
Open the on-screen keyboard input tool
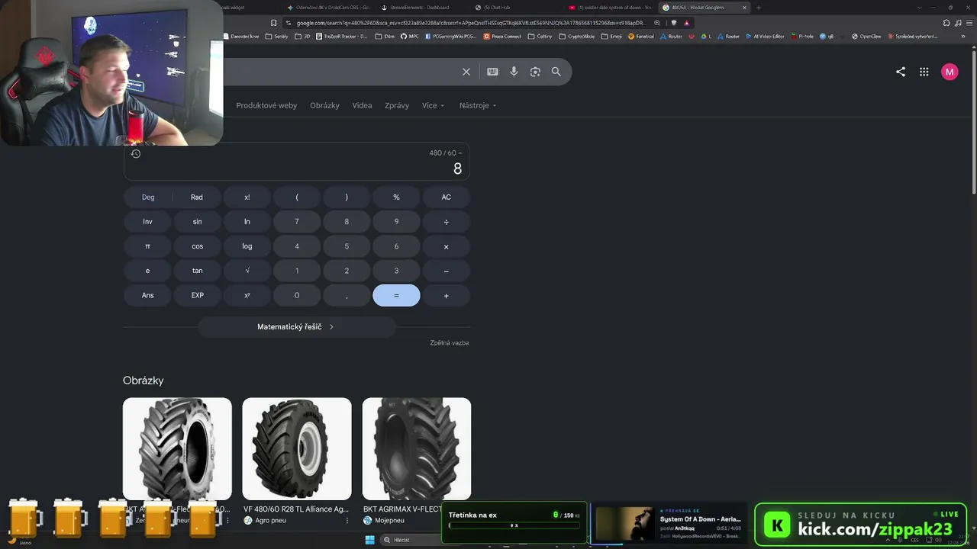(x=492, y=72)
